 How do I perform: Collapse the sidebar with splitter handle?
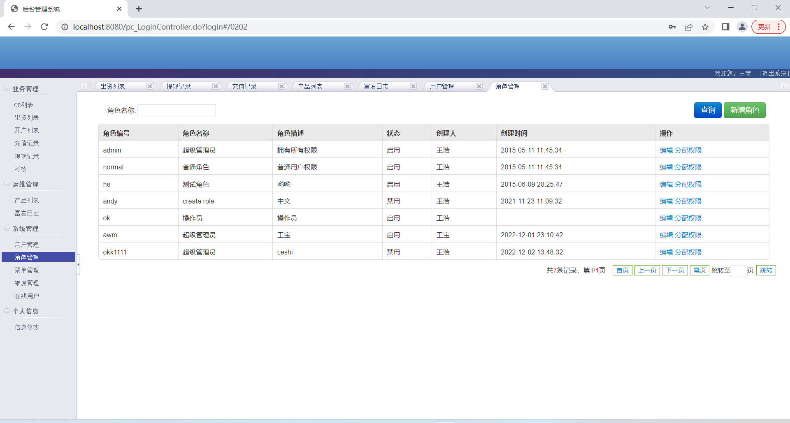78,264
